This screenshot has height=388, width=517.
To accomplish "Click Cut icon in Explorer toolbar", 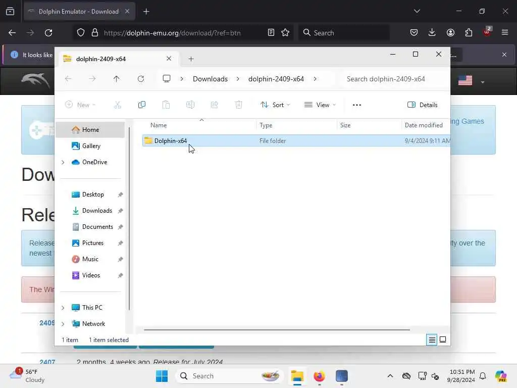I will pos(117,105).
